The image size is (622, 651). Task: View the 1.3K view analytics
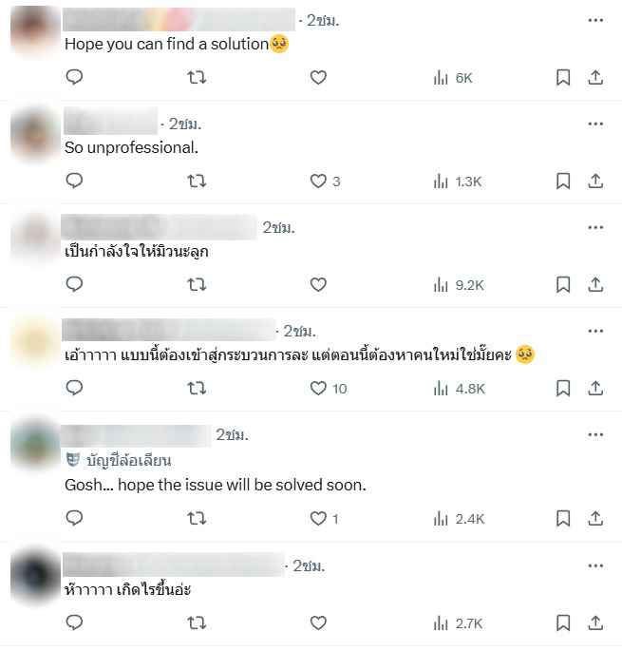pos(458,182)
